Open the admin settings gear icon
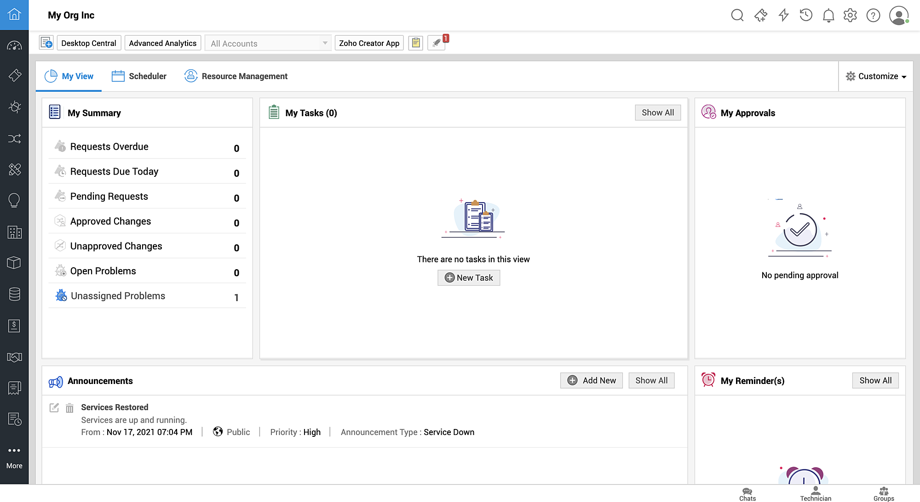Image resolution: width=920 pixels, height=502 pixels. (850, 15)
